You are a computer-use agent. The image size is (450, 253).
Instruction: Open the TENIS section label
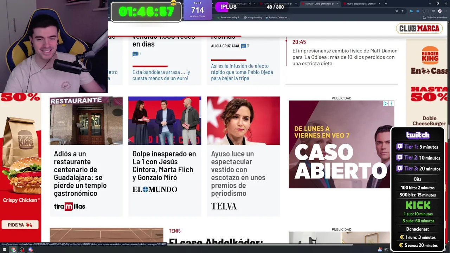click(175, 231)
